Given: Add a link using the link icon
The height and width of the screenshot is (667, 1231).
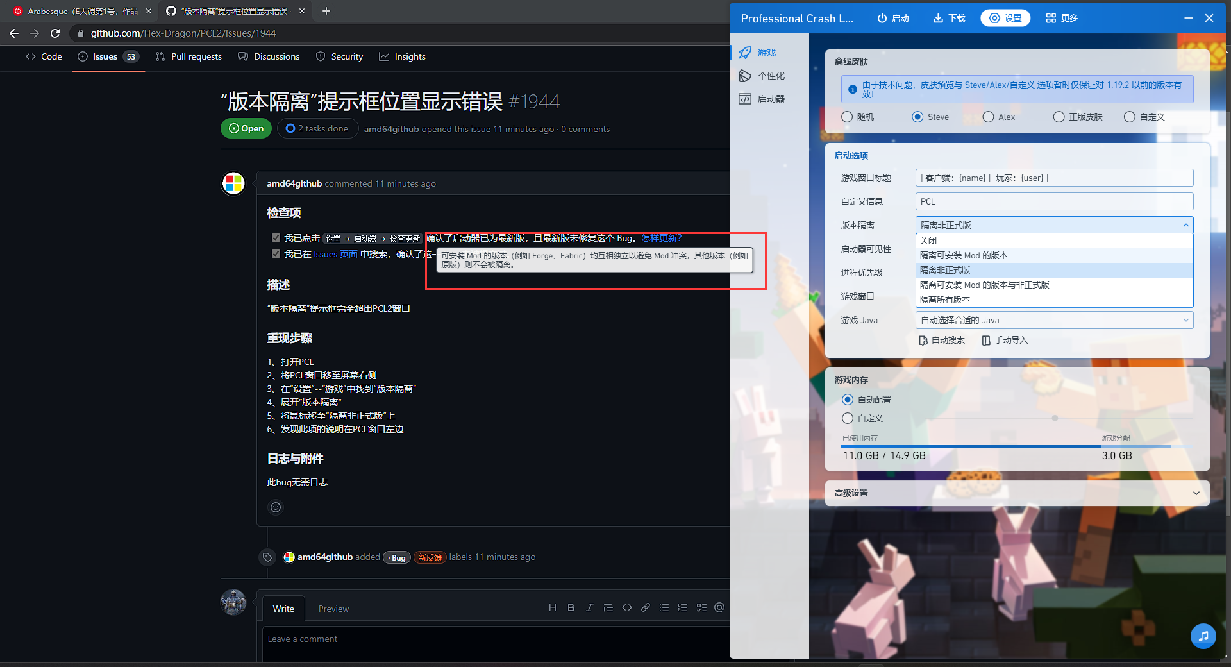Looking at the screenshot, I should (x=646, y=607).
